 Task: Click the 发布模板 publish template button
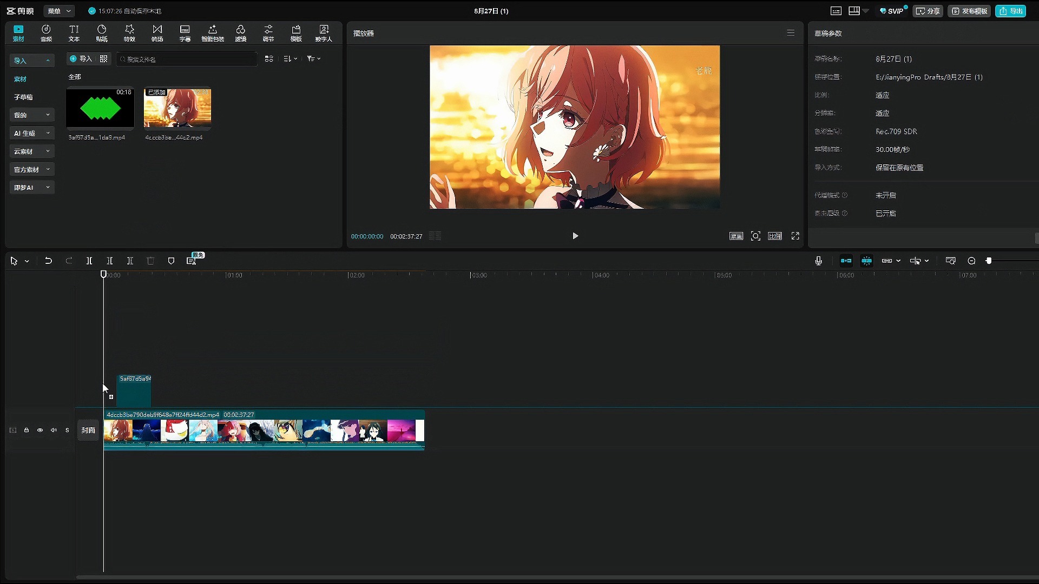[969, 11]
